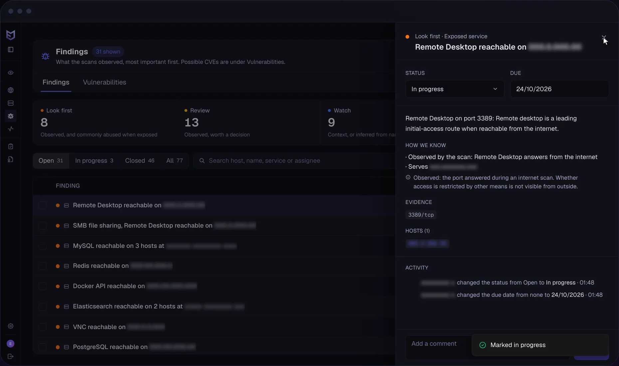Open the Status dropdown showing In progress
Viewport: 619px width, 366px height.
[455, 89]
